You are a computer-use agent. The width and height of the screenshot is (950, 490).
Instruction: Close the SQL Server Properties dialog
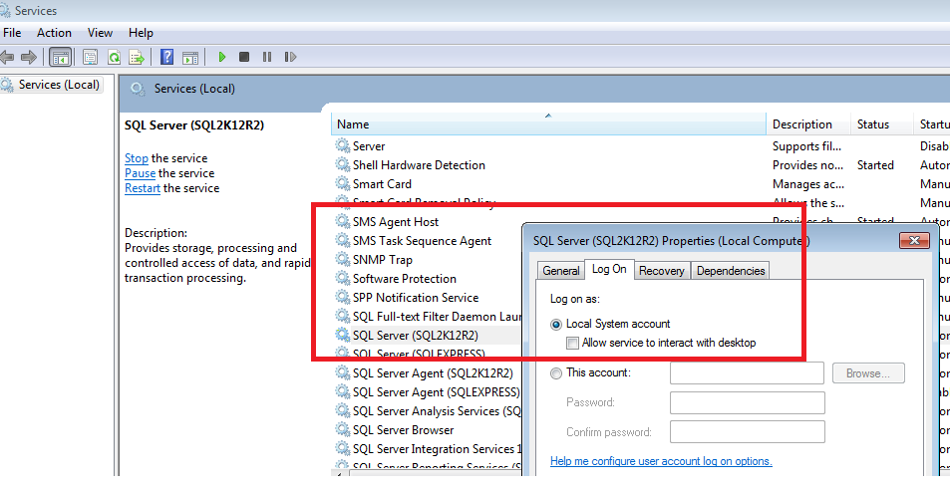click(914, 241)
